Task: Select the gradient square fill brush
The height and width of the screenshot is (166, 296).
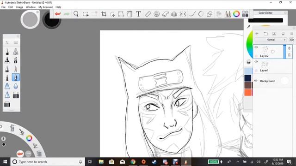Action: (x=16, y=95)
